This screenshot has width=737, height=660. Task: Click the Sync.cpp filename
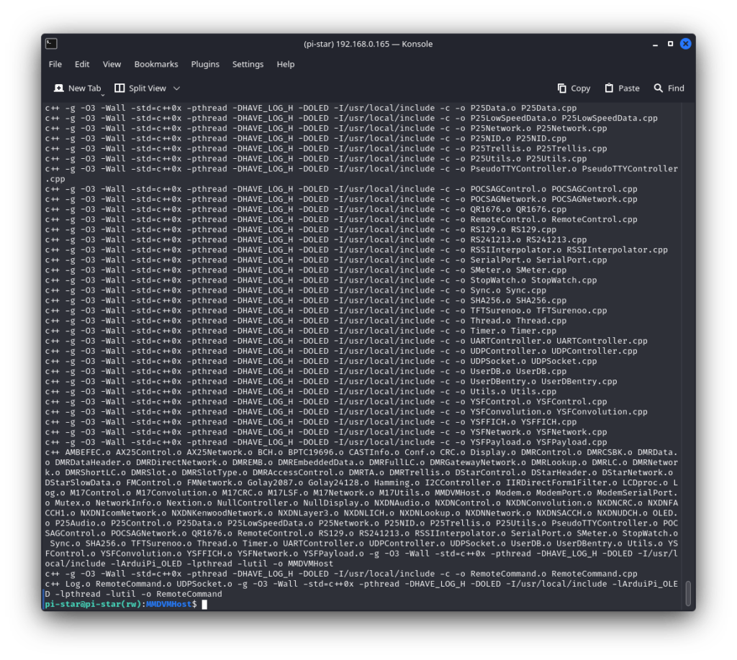coord(526,290)
